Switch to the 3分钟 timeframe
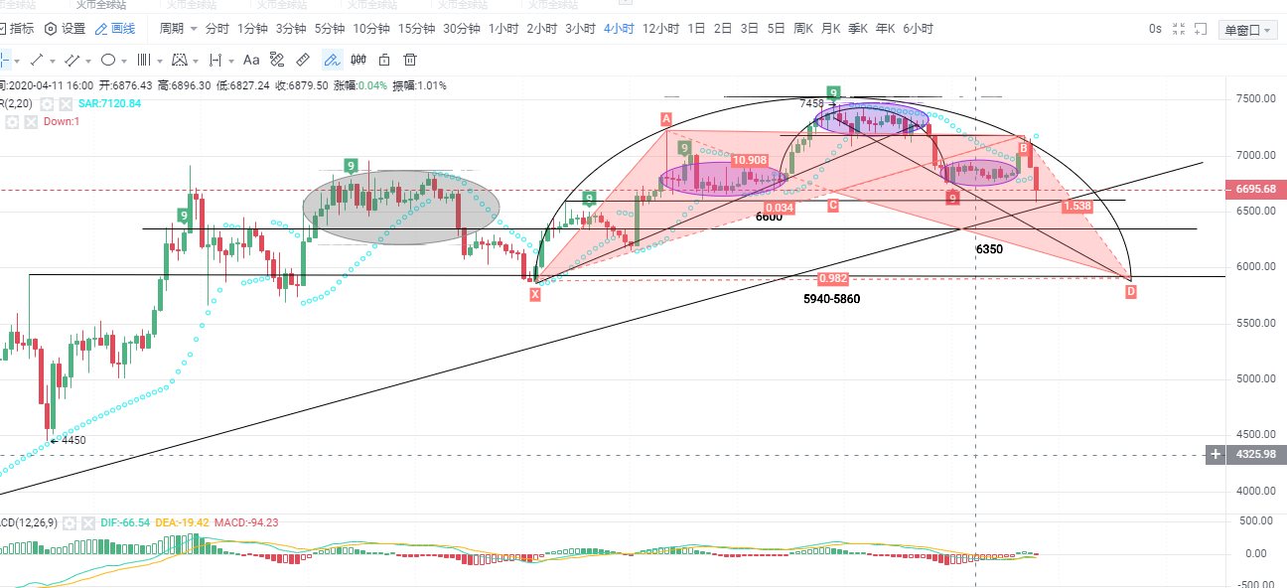The height and width of the screenshot is (588, 1287). click(x=291, y=29)
